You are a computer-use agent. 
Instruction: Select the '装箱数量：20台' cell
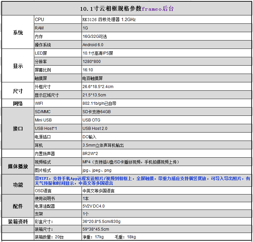[x=58, y=237]
